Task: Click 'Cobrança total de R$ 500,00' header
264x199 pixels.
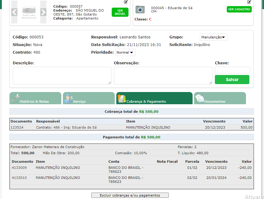Action: [132, 112]
